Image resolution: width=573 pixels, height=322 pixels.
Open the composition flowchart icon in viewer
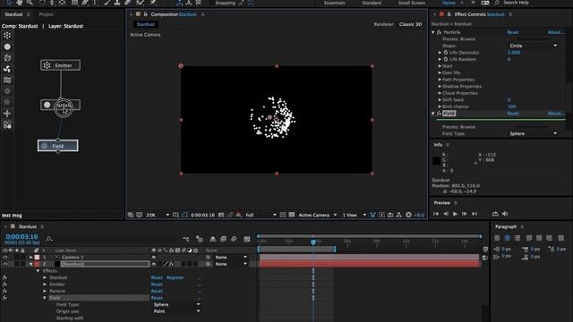pyautogui.click(x=399, y=215)
